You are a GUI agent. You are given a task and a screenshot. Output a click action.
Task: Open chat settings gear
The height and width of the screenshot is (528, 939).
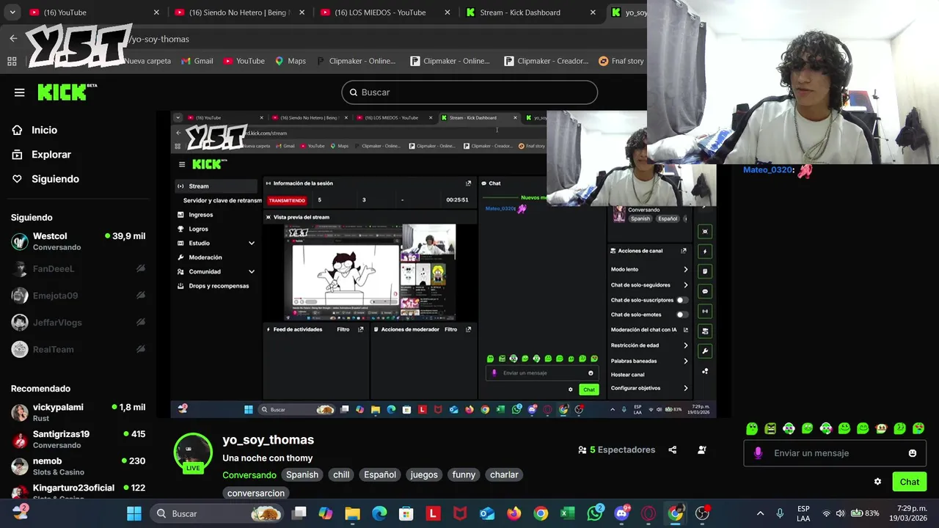[877, 482]
